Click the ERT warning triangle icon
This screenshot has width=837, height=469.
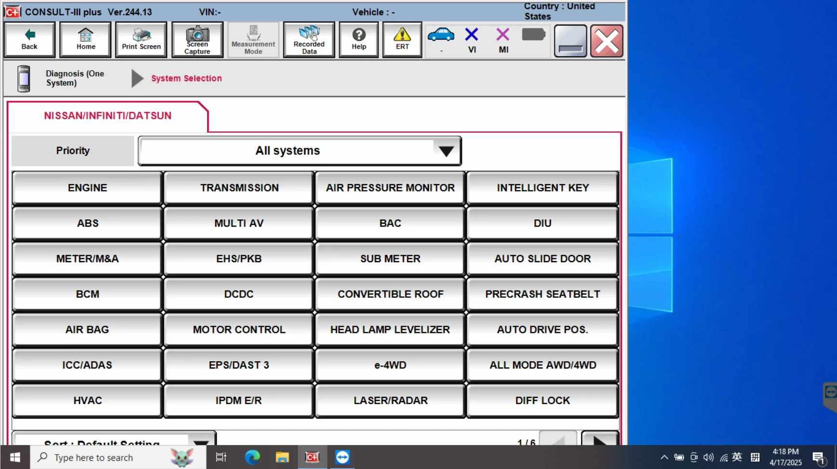click(402, 39)
